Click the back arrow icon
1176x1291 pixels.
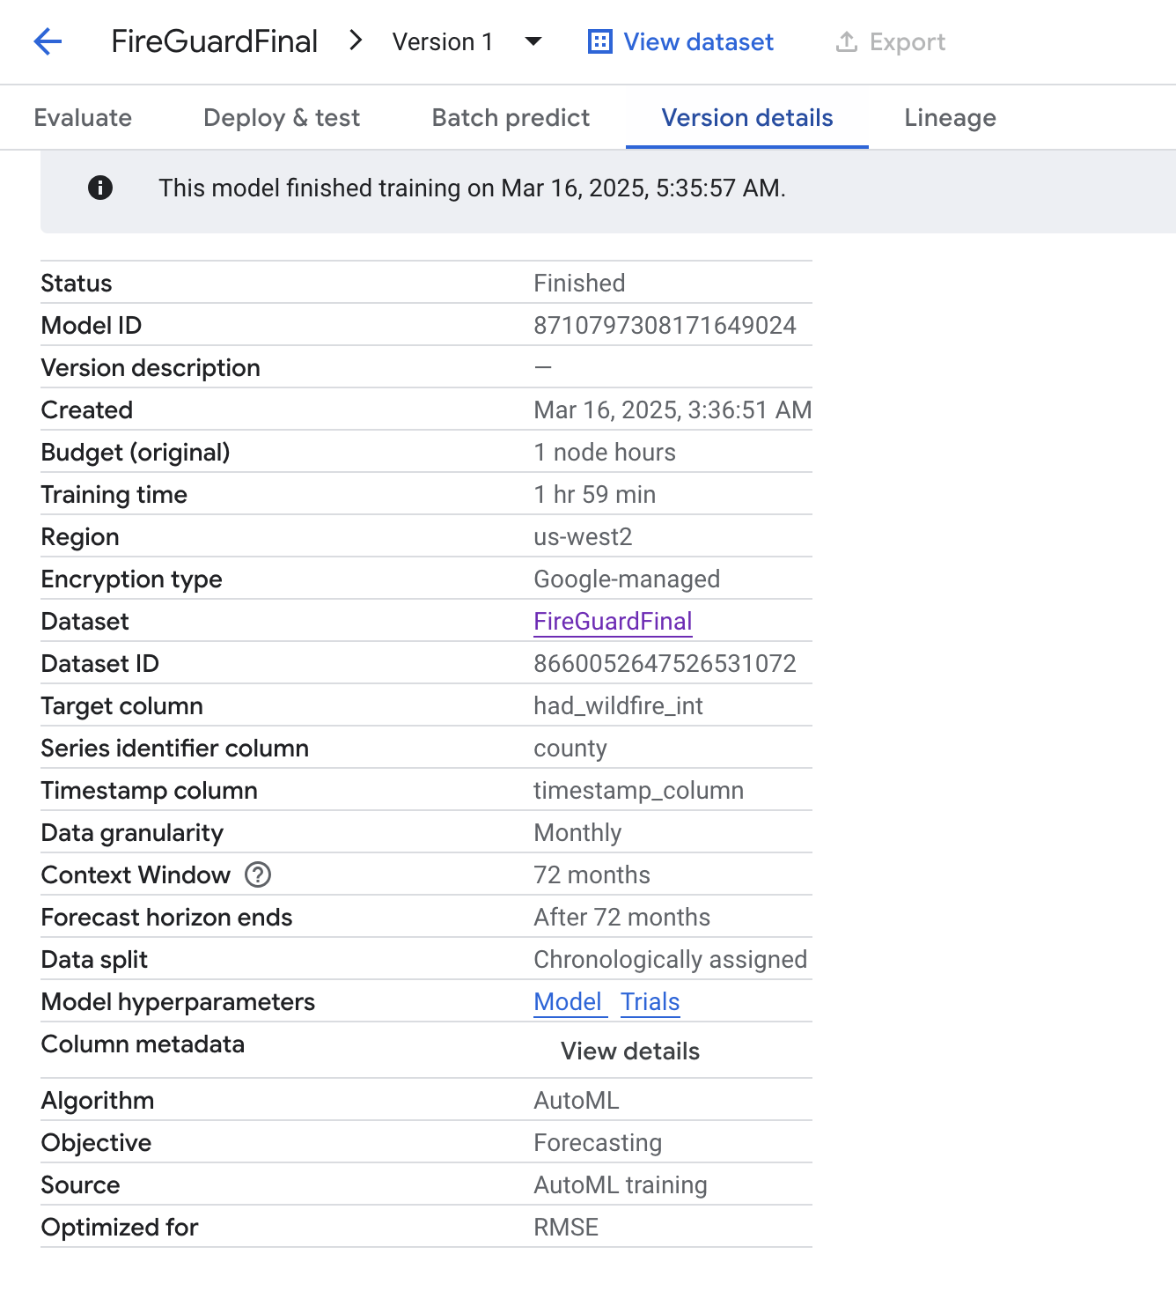coord(48,41)
